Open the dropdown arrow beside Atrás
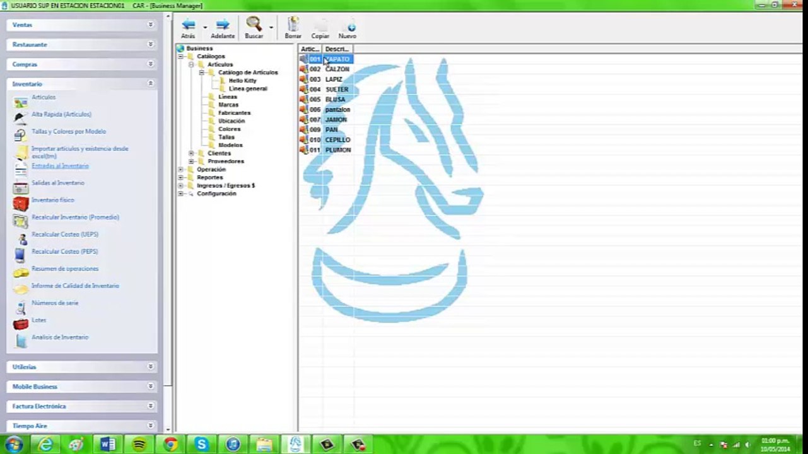Image resolution: width=808 pixels, height=454 pixels. 205,27
